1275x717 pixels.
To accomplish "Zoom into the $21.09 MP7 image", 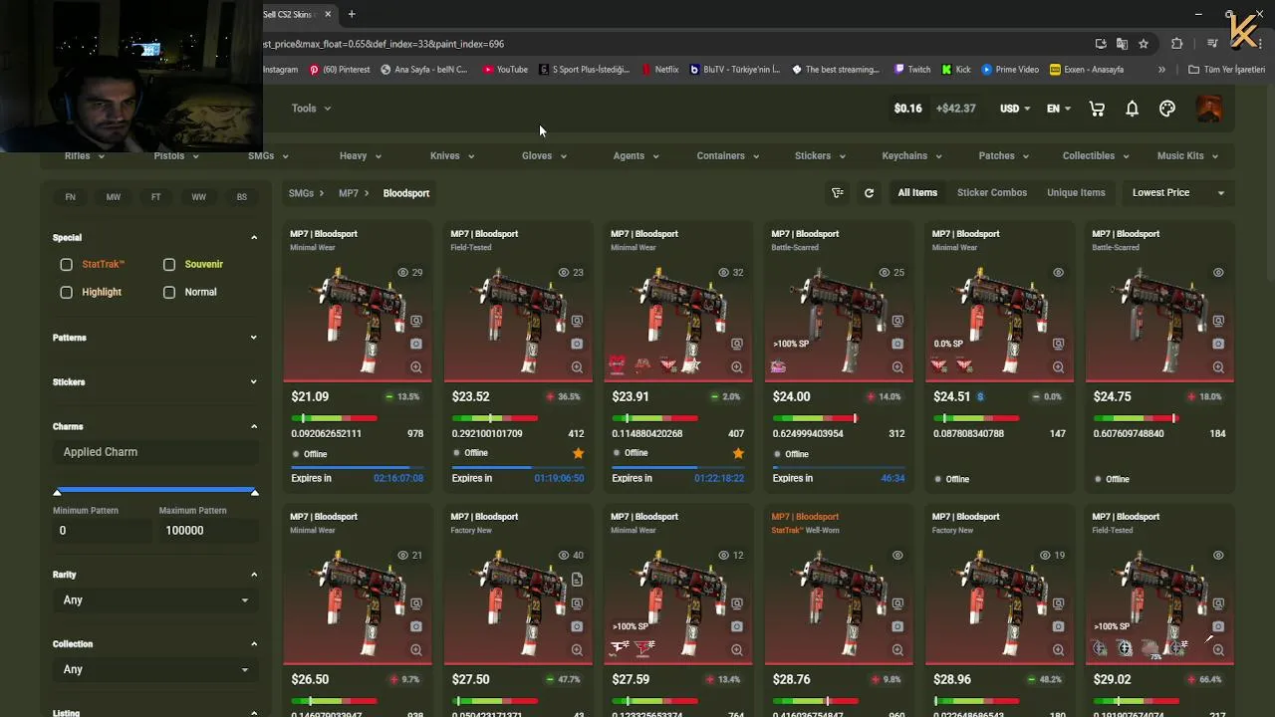I will [x=416, y=367].
